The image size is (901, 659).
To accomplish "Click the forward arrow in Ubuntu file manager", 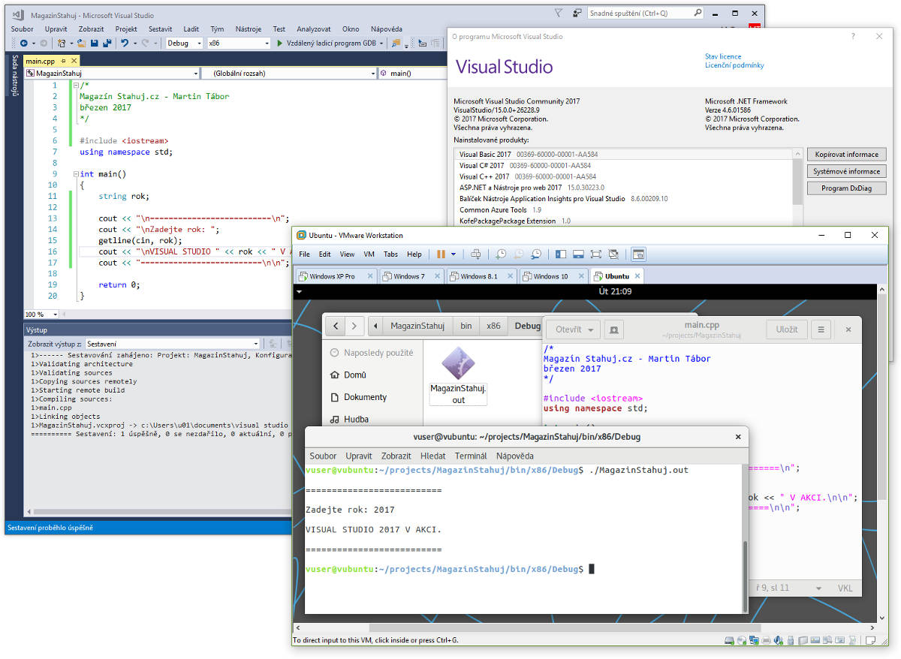I will (354, 326).
